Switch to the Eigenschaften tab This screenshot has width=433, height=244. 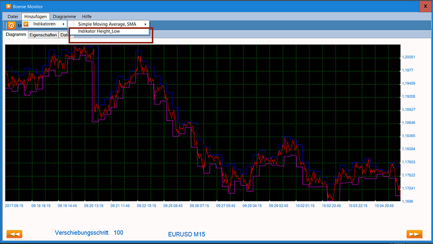tap(43, 35)
